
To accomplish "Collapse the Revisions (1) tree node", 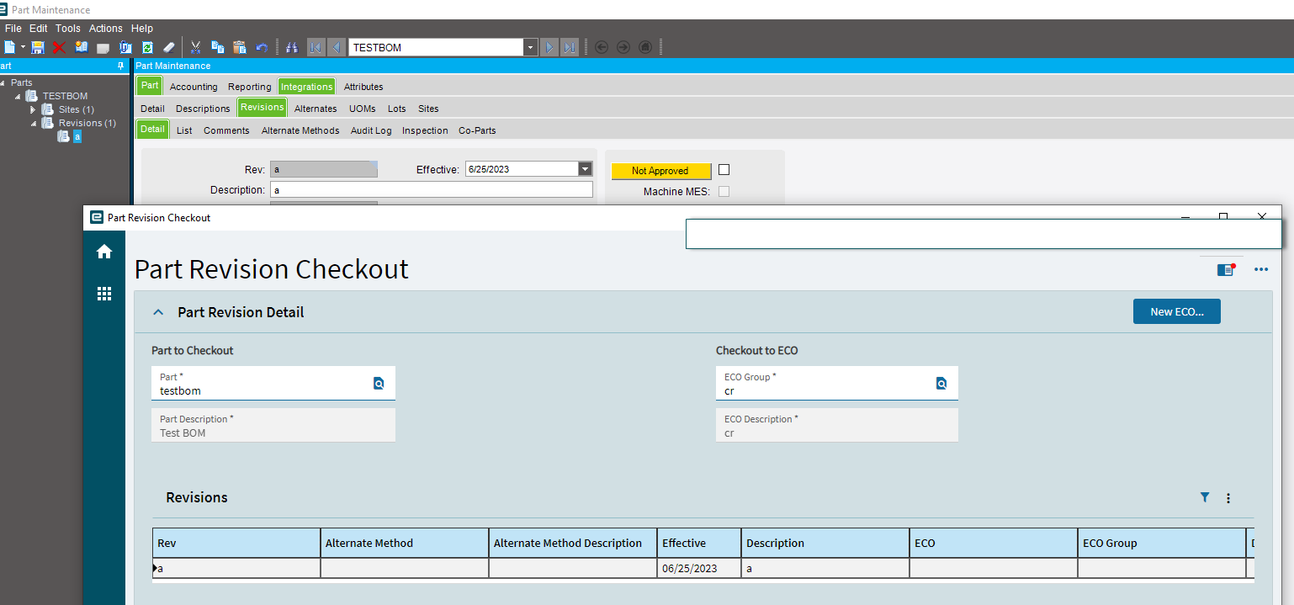I will [x=34, y=123].
